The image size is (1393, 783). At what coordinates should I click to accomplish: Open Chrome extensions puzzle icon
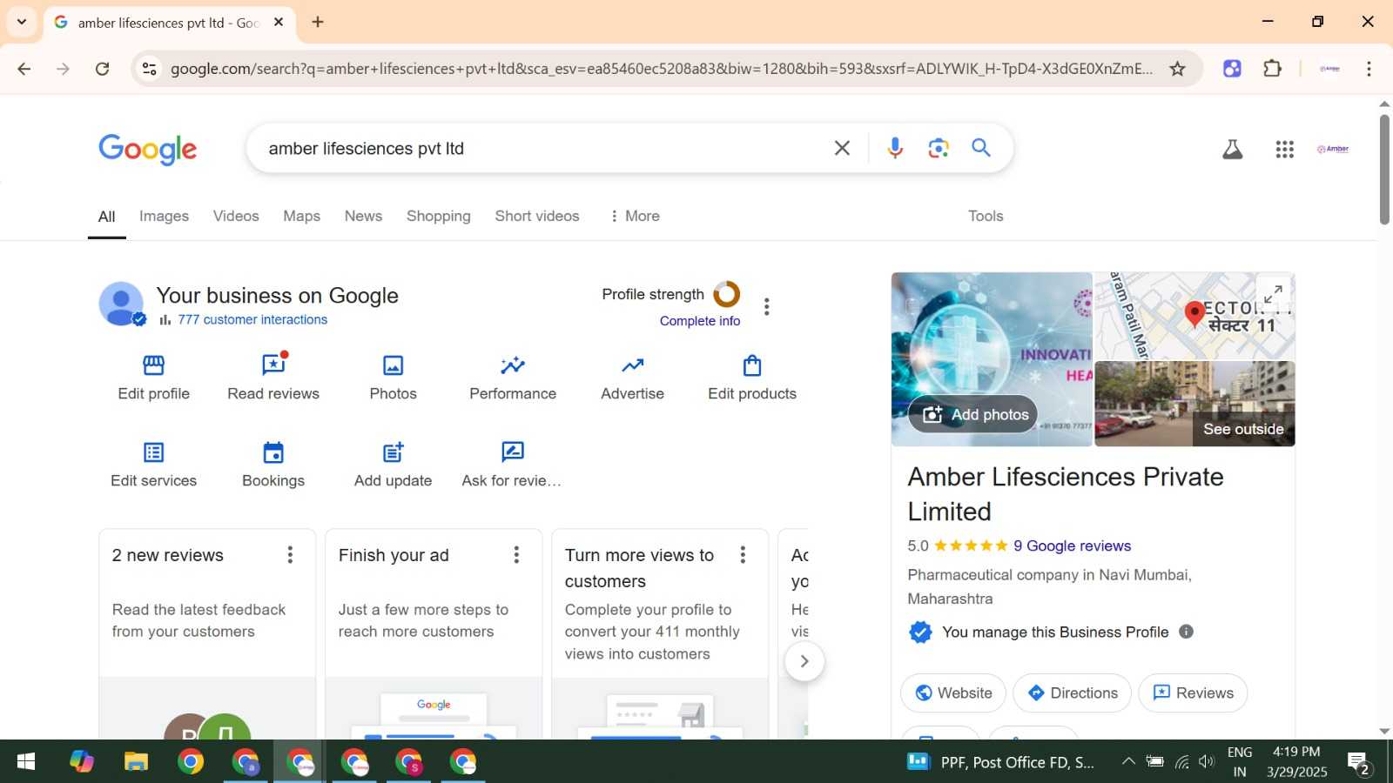coord(1273,69)
